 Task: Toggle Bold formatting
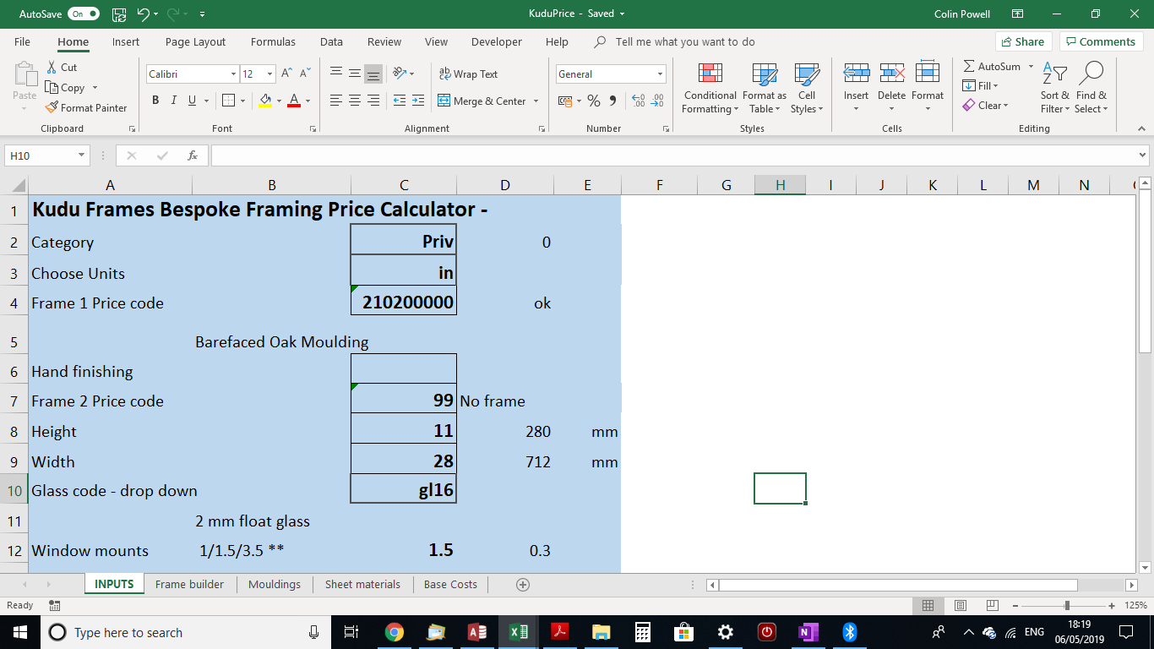click(x=155, y=101)
